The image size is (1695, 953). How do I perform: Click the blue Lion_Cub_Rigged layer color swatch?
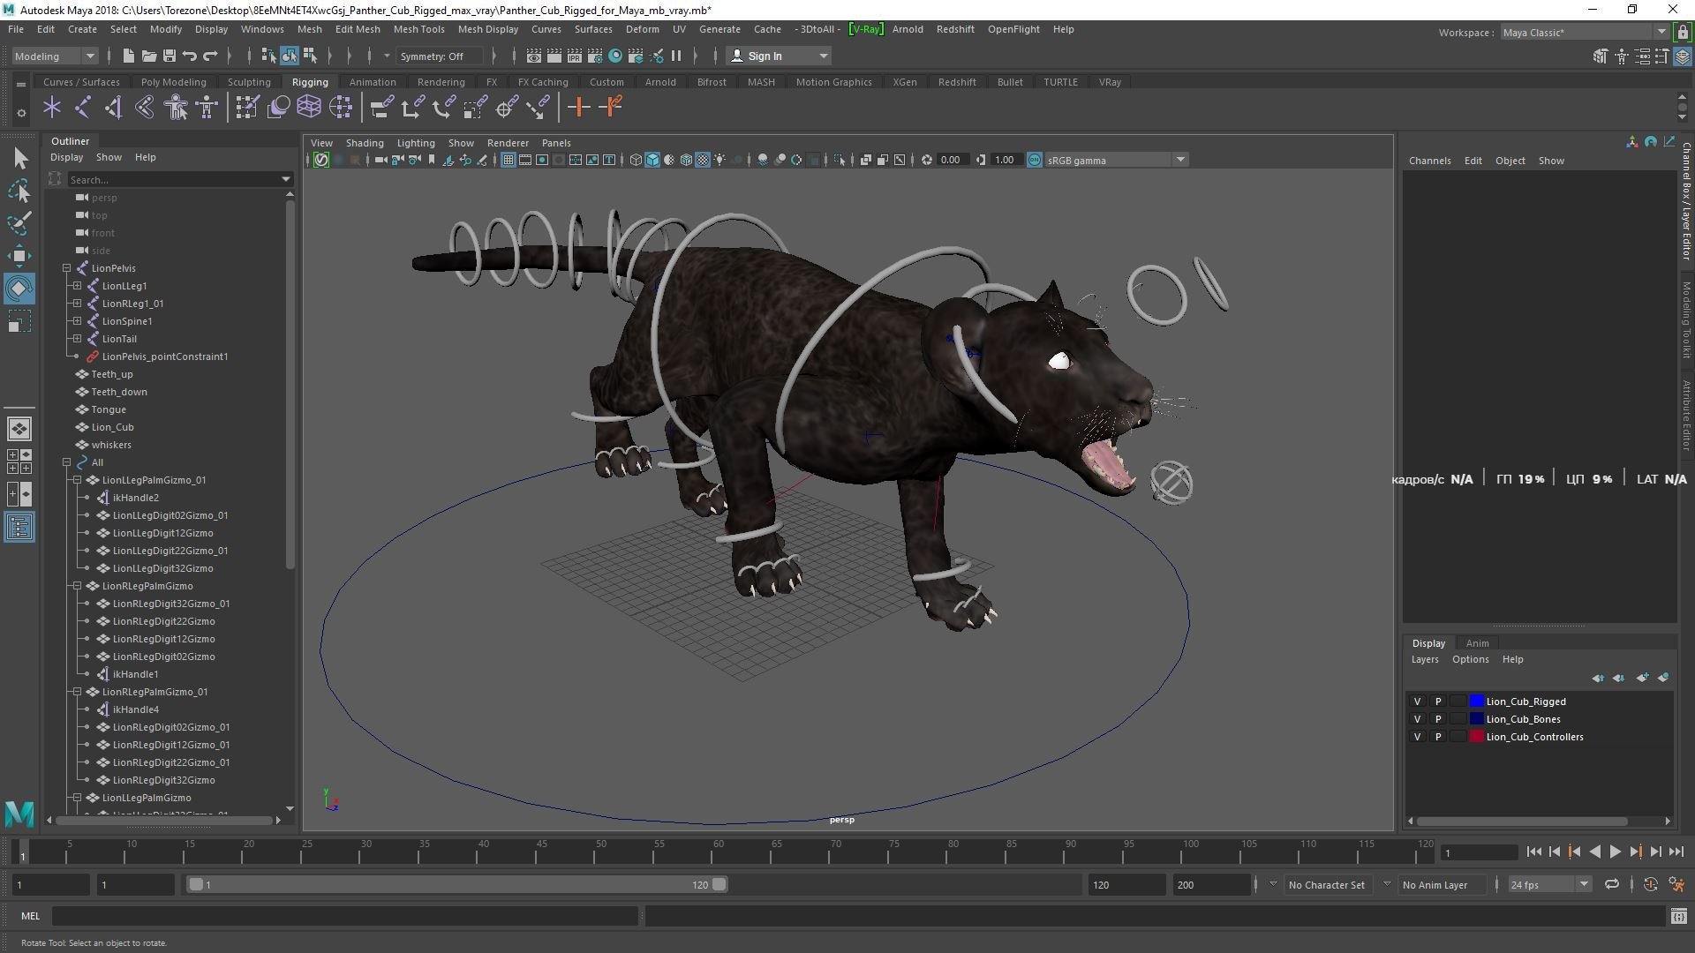[x=1476, y=702]
